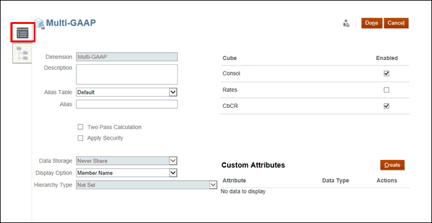Click the Data Type column header
The width and height of the screenshot is (432, 223).
click(x=335, y=181)
